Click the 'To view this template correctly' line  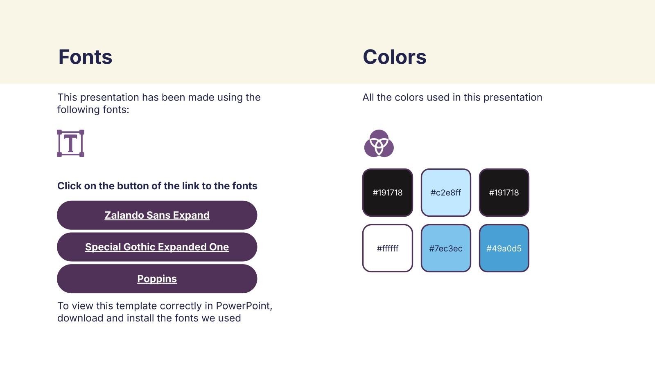click(x=165, y=306)
